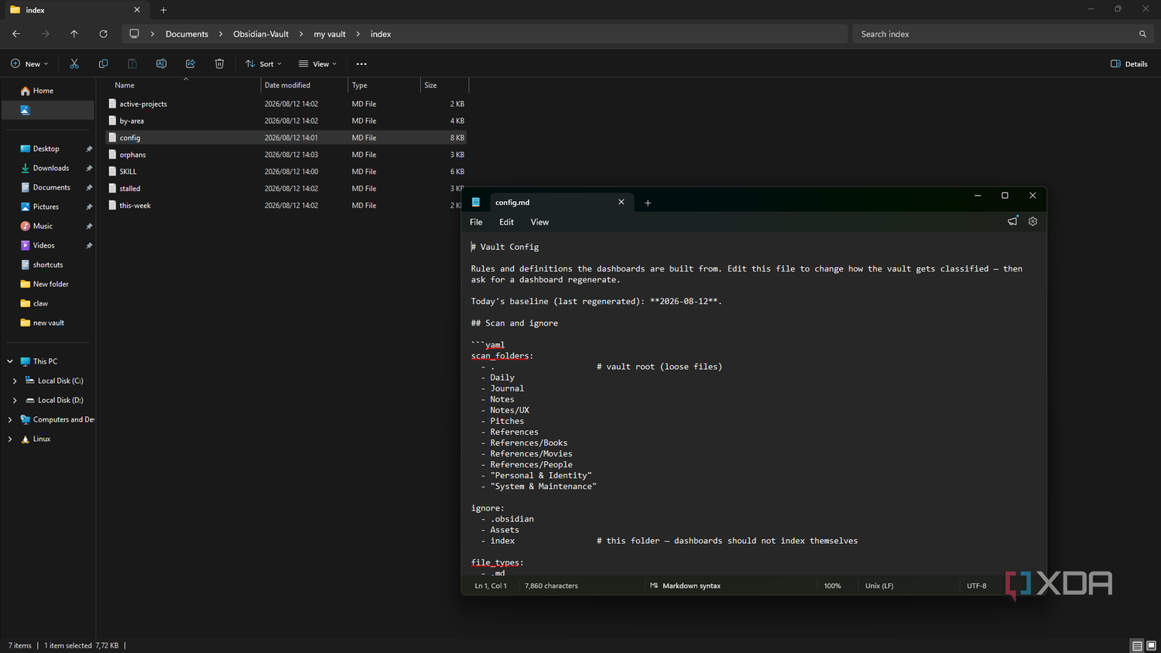This screenshot has height=653, width=1161.
Task: Expand the Computers and Devices node
Action: (x=10, y=419)
